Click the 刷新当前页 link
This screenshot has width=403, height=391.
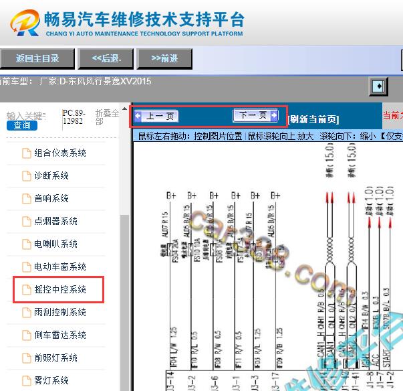[313, 119]
